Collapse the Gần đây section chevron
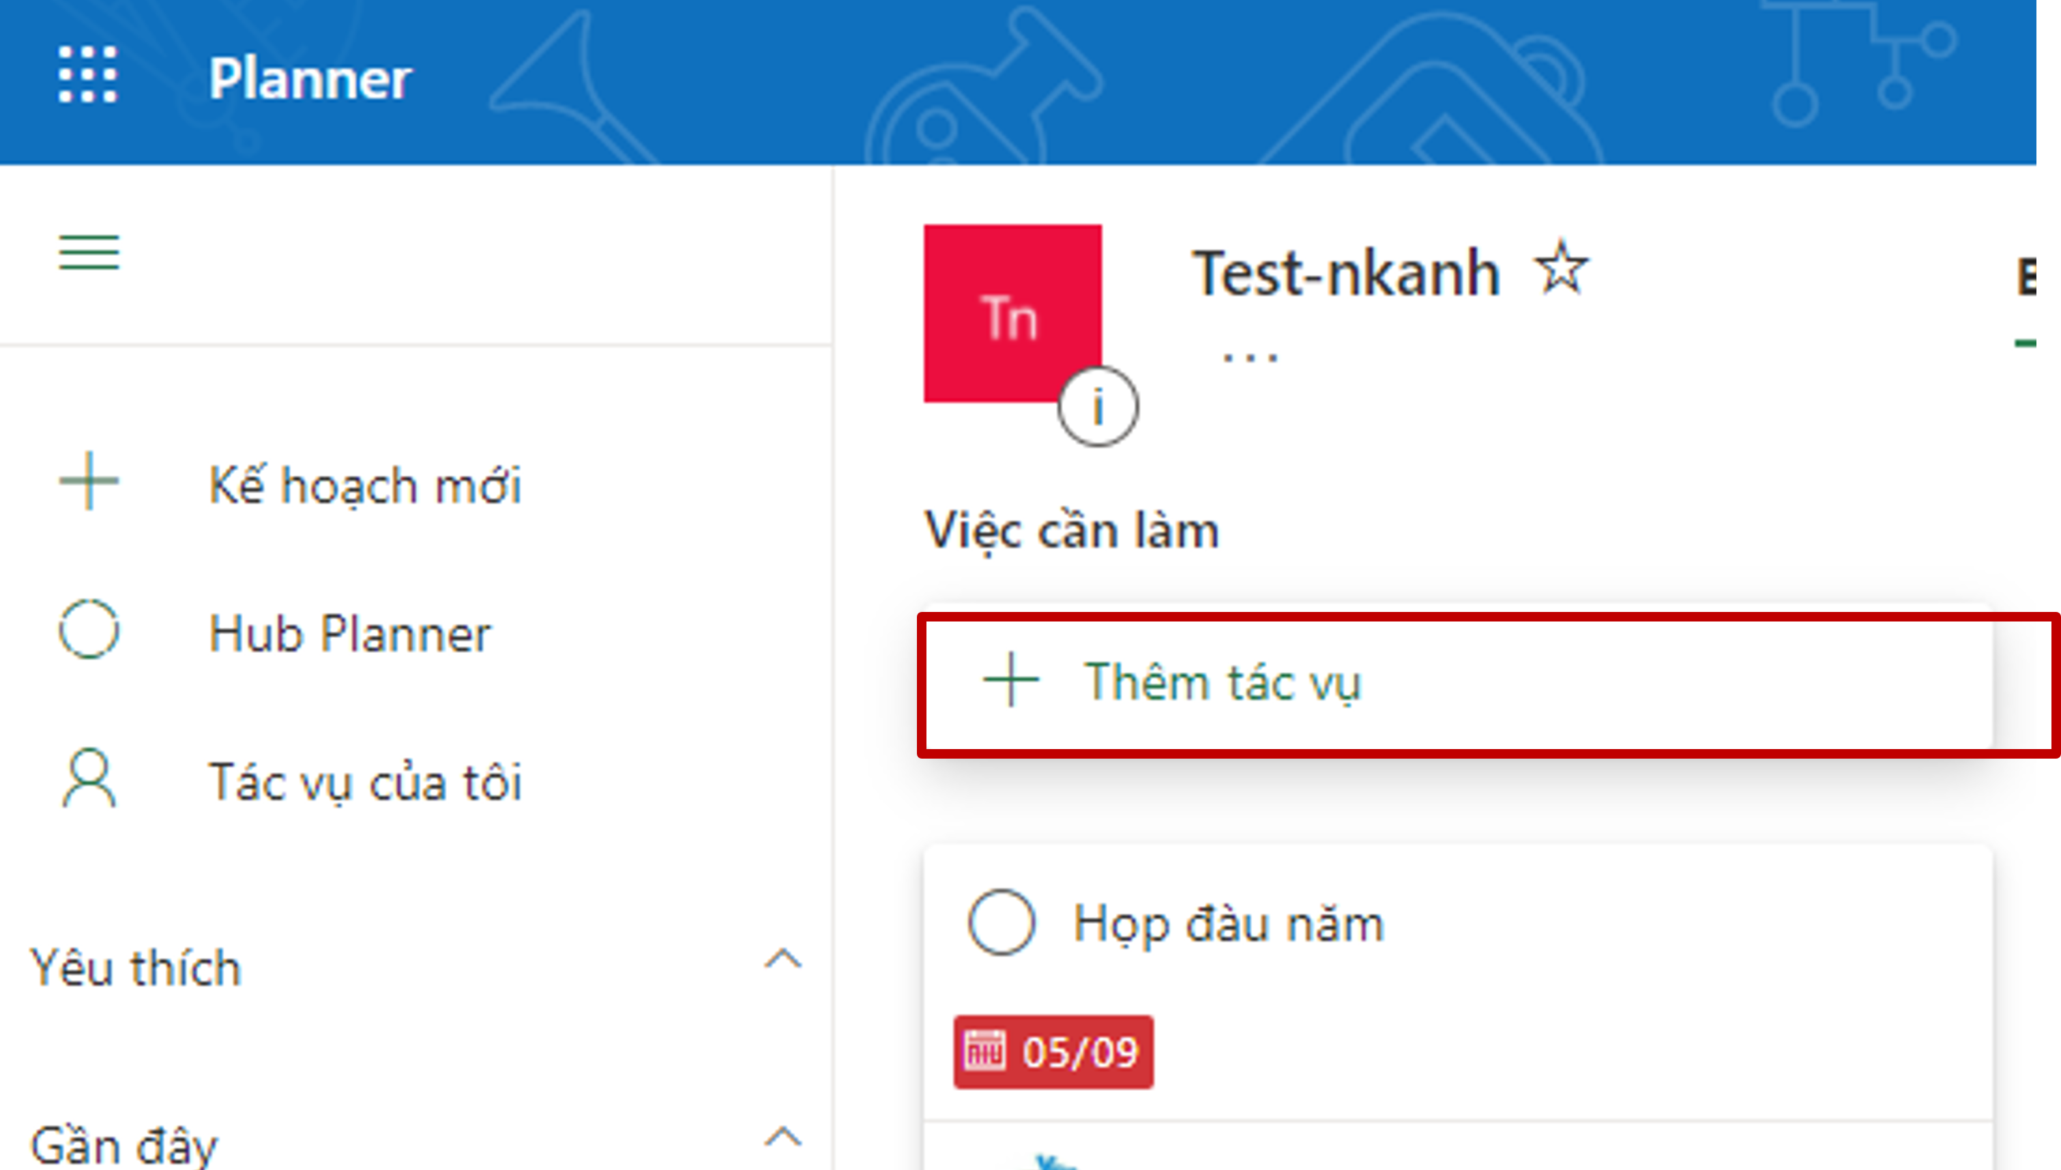2061x1170 pixels. coord(783,1138)
